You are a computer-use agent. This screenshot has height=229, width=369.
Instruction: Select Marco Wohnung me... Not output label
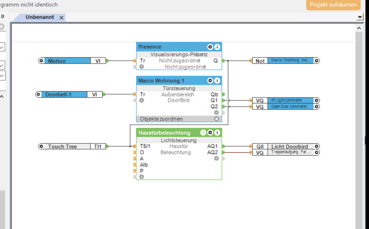click(x=291, y=60)
